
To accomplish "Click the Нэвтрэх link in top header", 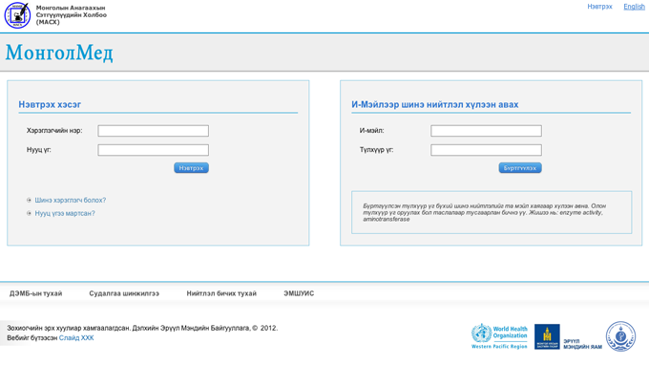I will click(599, 7).
